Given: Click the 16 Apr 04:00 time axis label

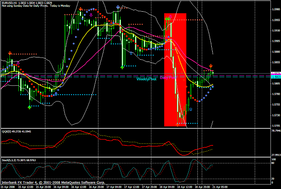Looking at the screenshot, I should click(61, 187).
